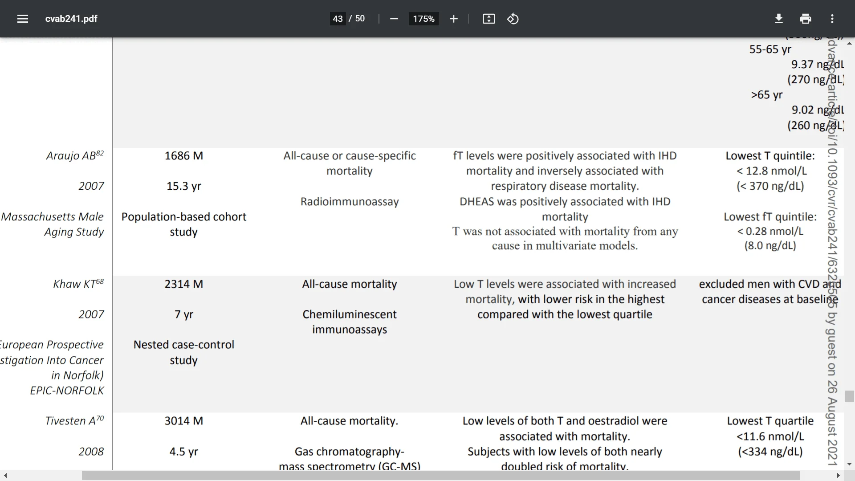The image size is (855, 481).
Task: Toggle fit to page icon
Action: point(489,19)
